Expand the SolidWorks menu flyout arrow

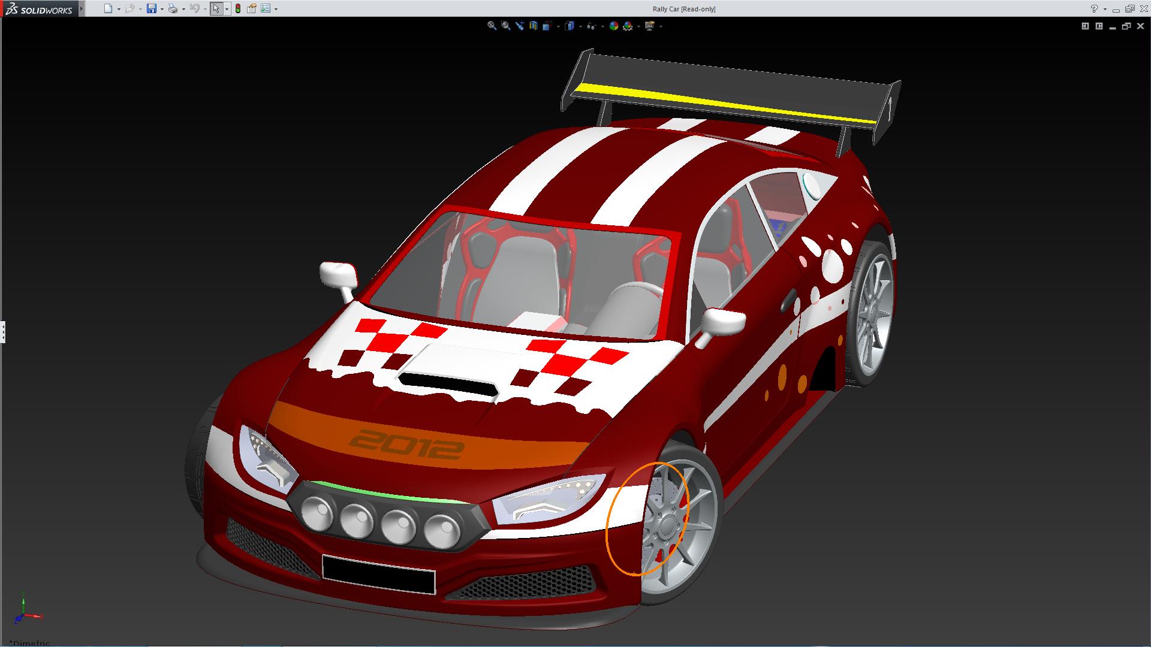point(82,8)
